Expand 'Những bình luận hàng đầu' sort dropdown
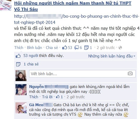The width and height of the screenshot is (140, 119). 112,56
